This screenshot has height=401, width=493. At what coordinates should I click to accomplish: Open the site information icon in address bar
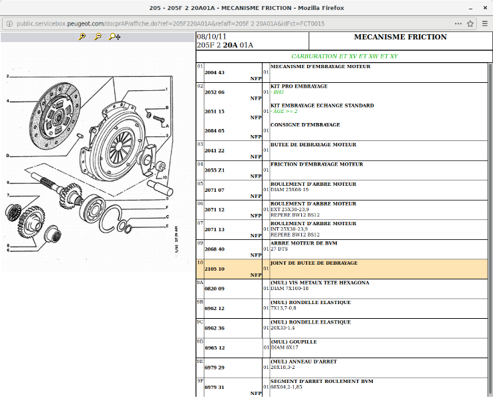9,23
